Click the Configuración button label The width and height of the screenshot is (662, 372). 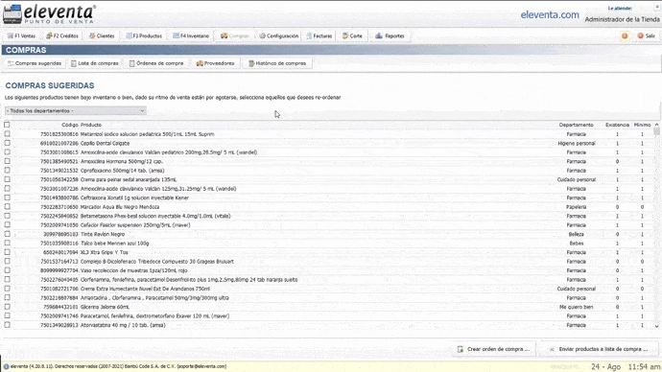pos(282,35)
